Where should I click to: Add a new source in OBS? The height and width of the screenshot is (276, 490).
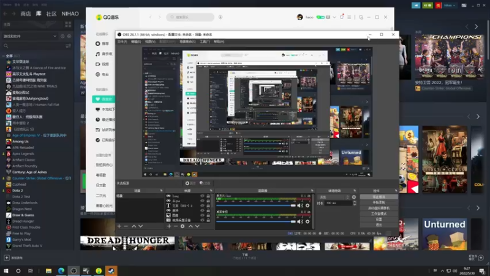pyautogui.click(x=169, y=226)
